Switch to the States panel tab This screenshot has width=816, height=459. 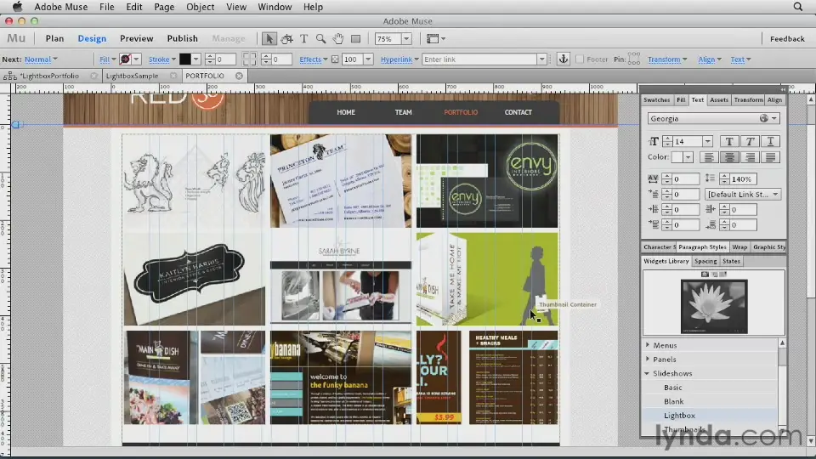(731, 261)
